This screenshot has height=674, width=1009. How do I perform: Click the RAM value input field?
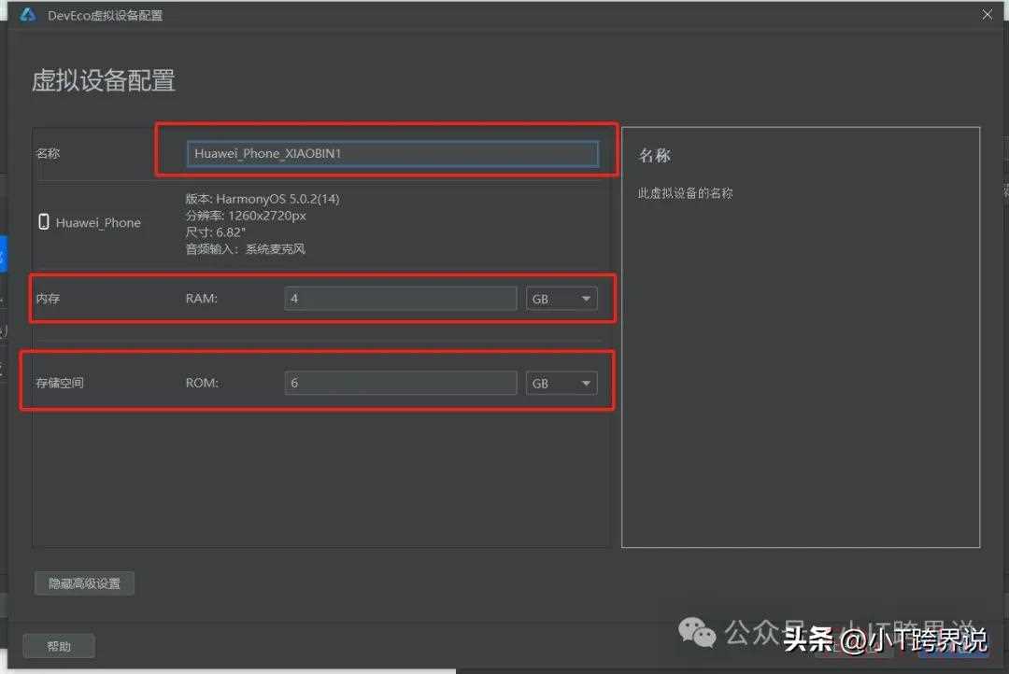pyautogui.click(x=400, y=299)
